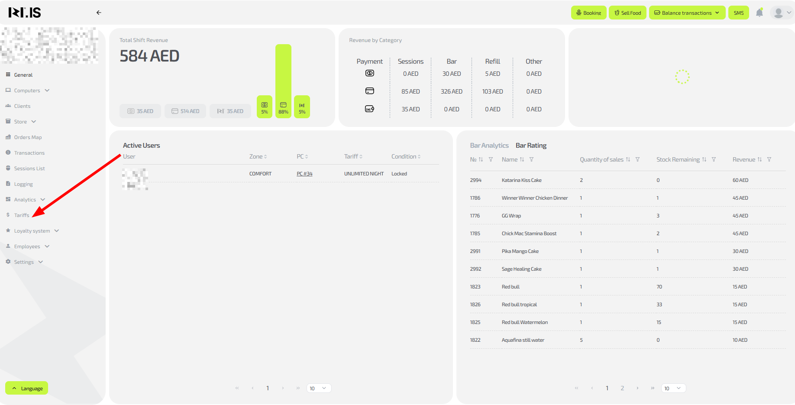Click the filter icon beside Name column
This screenshot has width=795, height=405.
531,160
